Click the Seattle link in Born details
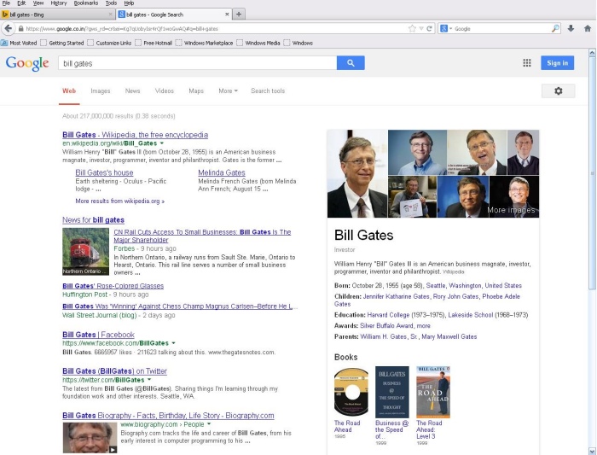 pyautogui.click(x=436, y=286)
